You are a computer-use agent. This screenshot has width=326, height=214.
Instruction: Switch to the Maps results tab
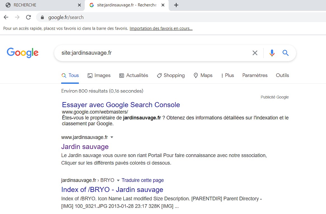203,75
